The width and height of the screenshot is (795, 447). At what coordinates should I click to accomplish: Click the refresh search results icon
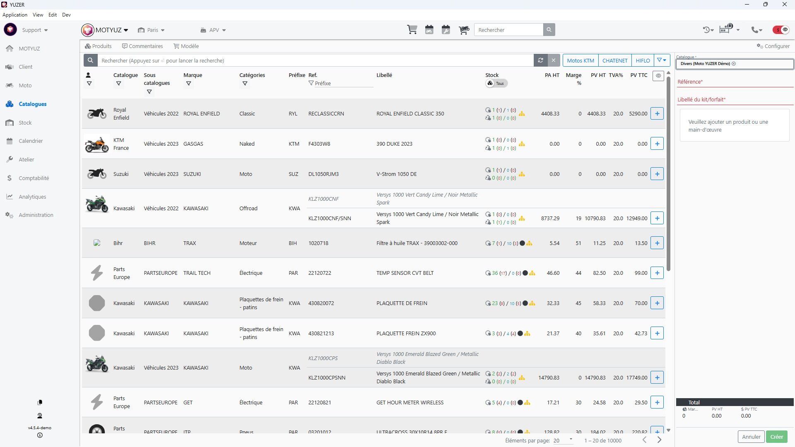tap(540, 60)
